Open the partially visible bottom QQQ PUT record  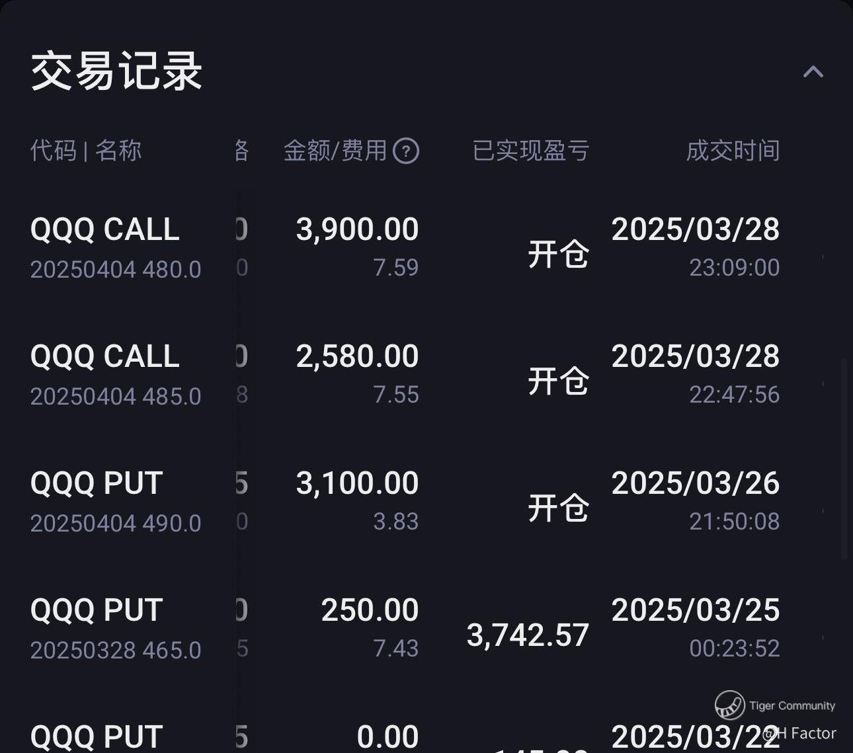97,737
